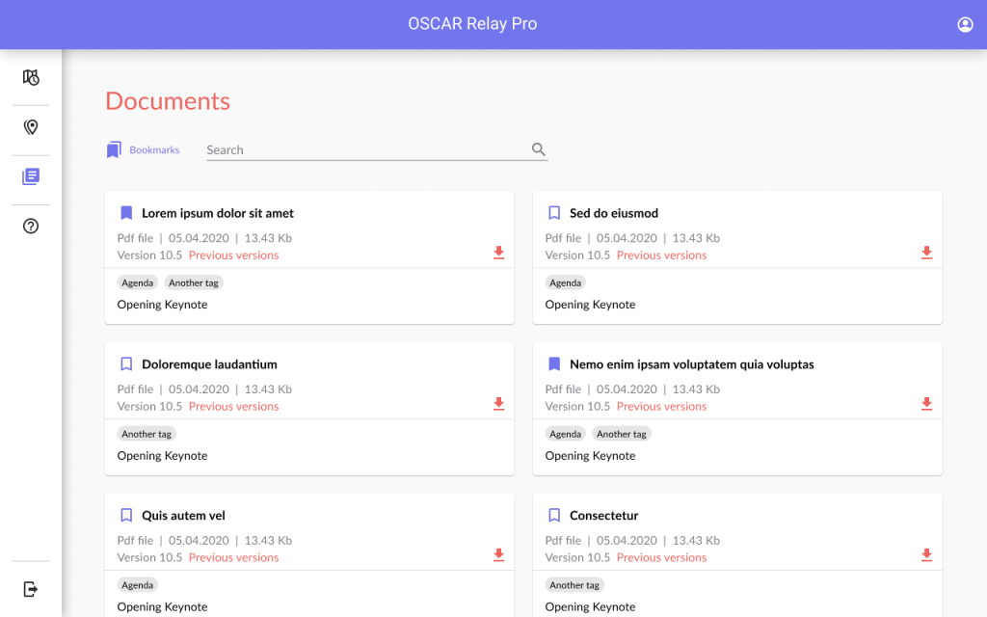
Task: Download the Doloremque laudantium file
Action: tap(498, 404)
